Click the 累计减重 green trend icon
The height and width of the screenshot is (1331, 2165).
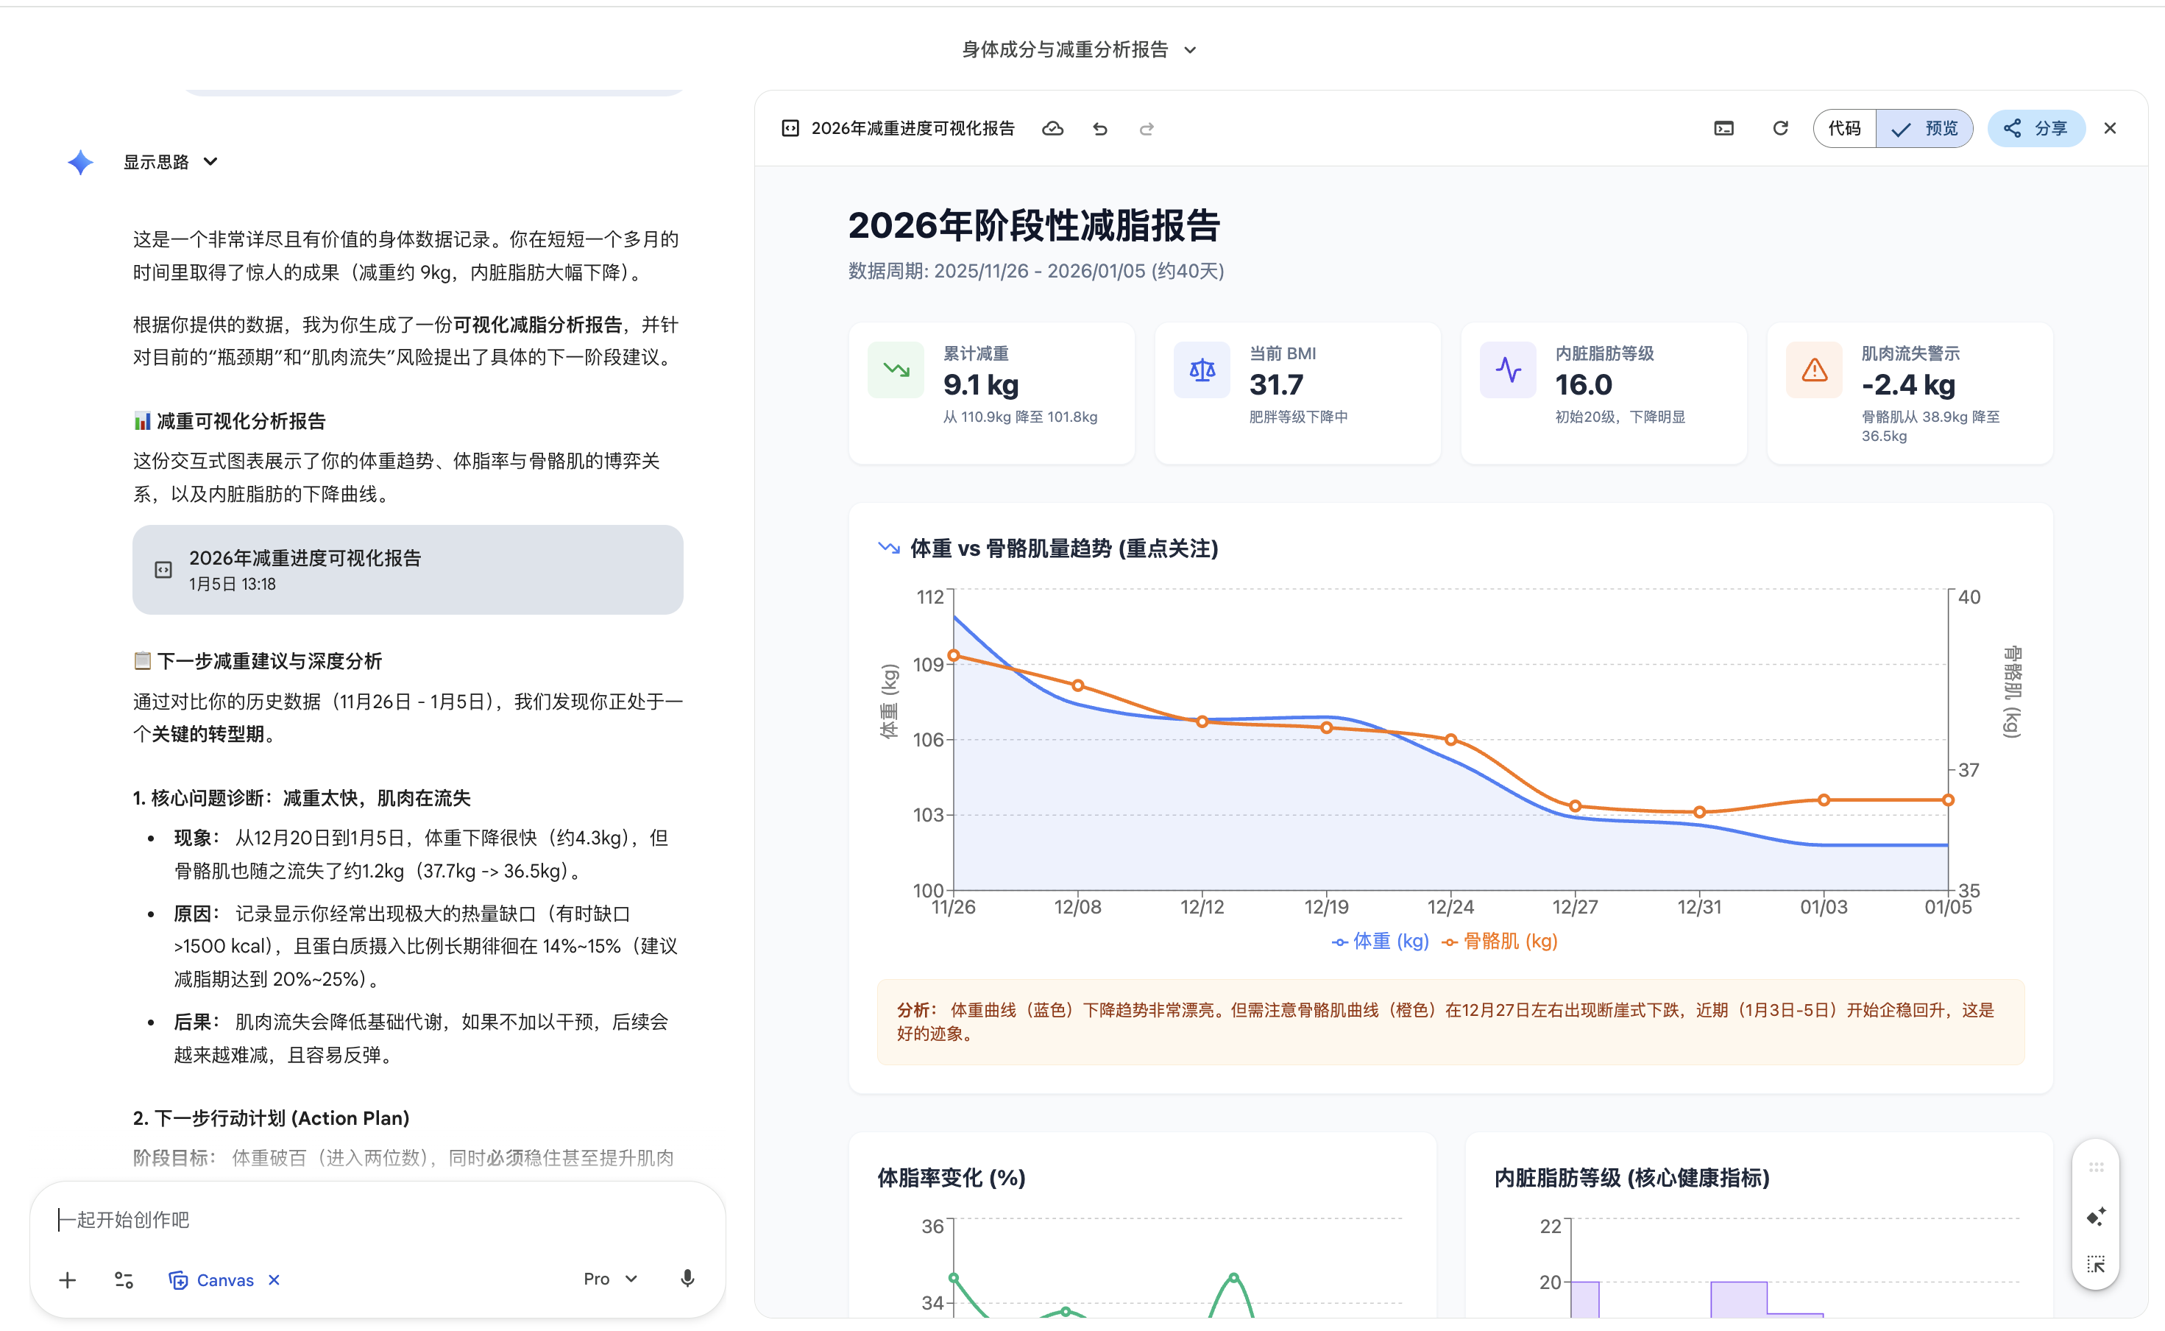coord(896,370)
